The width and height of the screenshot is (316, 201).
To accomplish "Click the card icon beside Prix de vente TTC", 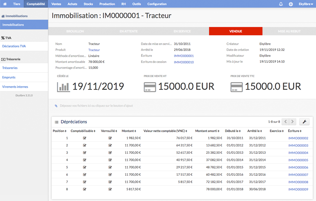I will click(x=236, y=87).
